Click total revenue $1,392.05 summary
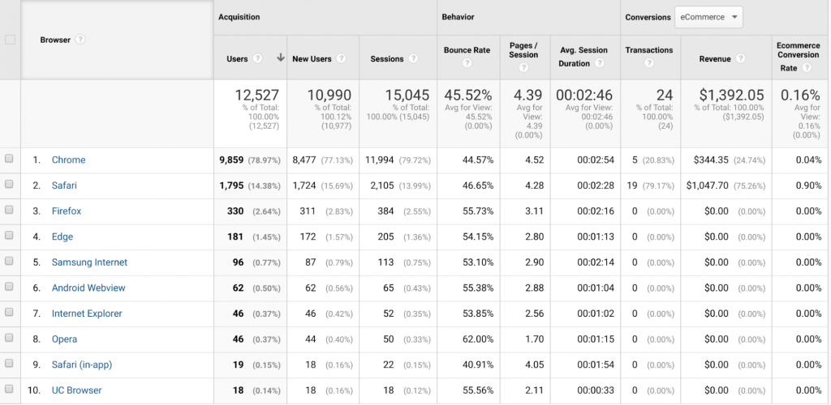This screenshot has width=831, height=405. (x=732, y=95)
